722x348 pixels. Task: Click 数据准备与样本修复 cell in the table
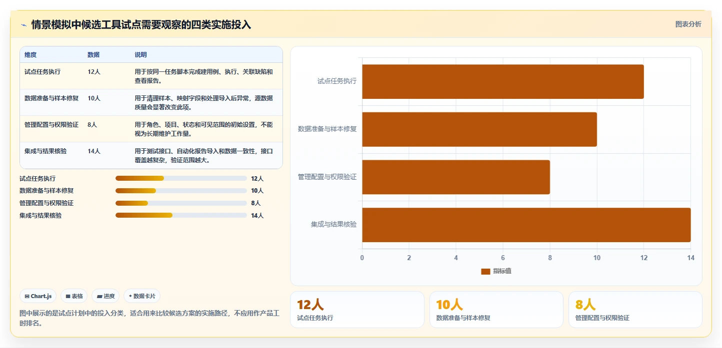point(51,98)
